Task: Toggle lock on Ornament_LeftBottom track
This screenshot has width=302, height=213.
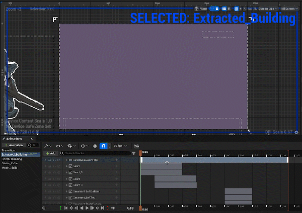Action: [x=50, y=191]
